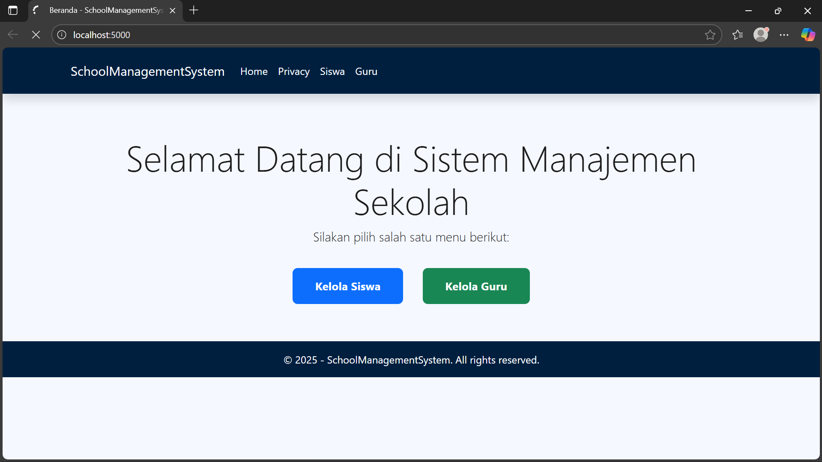Click the Copilot icon in toolbar
The image size is (822, 462).
click(807, 35)
